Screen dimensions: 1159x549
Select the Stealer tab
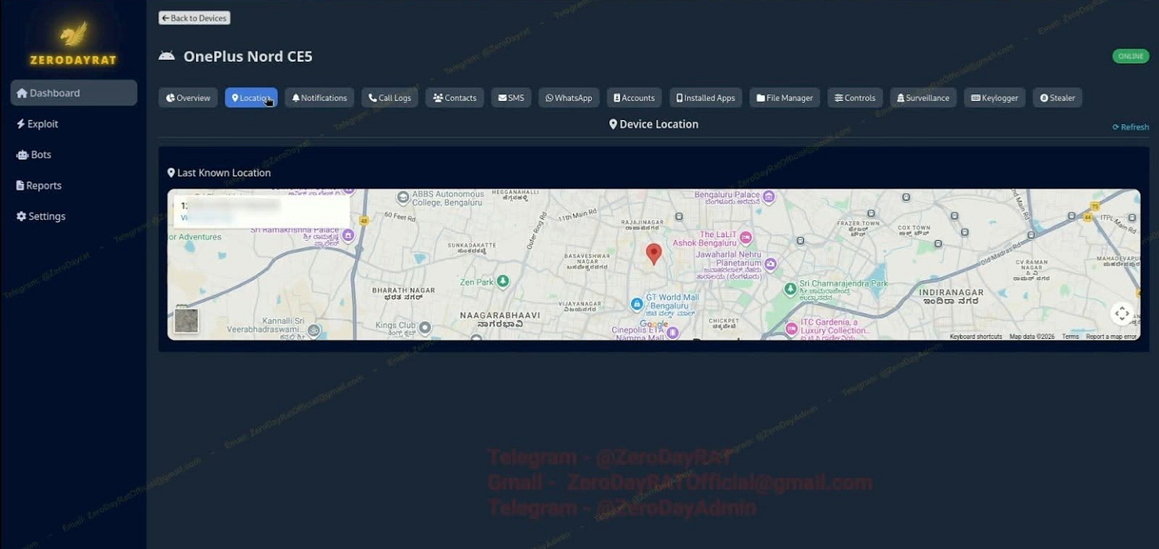point(1057,98)
